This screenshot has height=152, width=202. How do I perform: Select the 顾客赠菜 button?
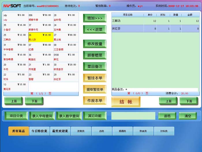click(x=95, y=55)
